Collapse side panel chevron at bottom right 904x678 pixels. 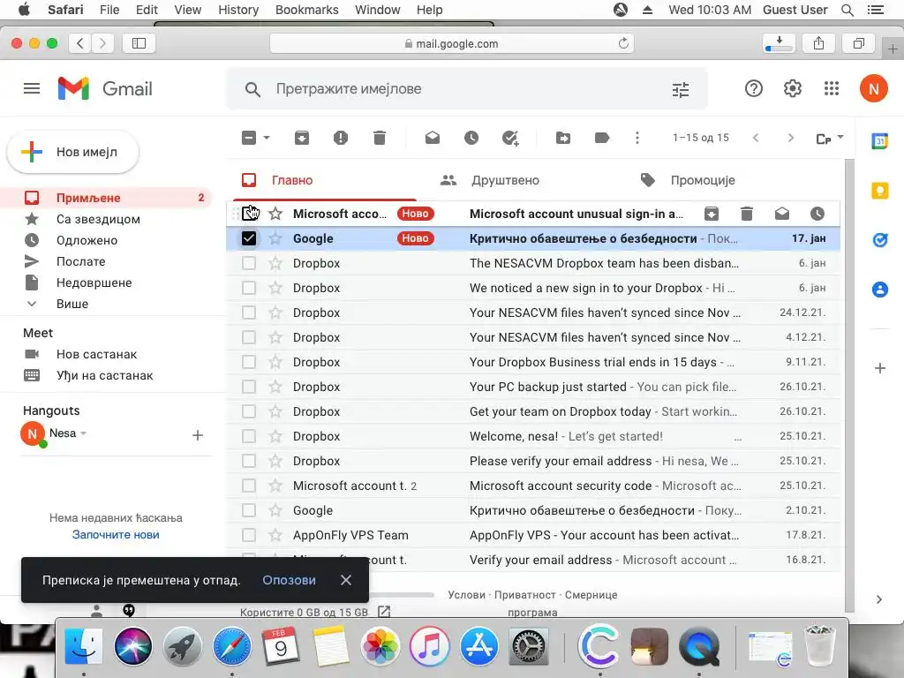879,599
